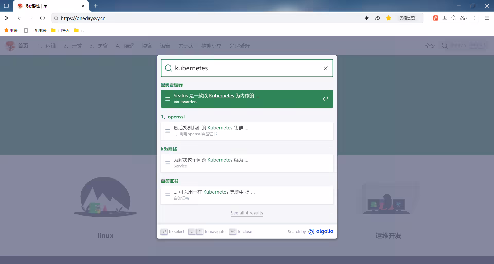The image size is (494, 264).
Task: Click the share arrow icon
Action: [x=377, y=18]
